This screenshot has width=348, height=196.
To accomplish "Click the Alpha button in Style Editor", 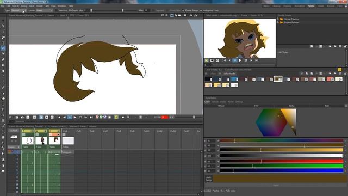I will click(291, 106).
